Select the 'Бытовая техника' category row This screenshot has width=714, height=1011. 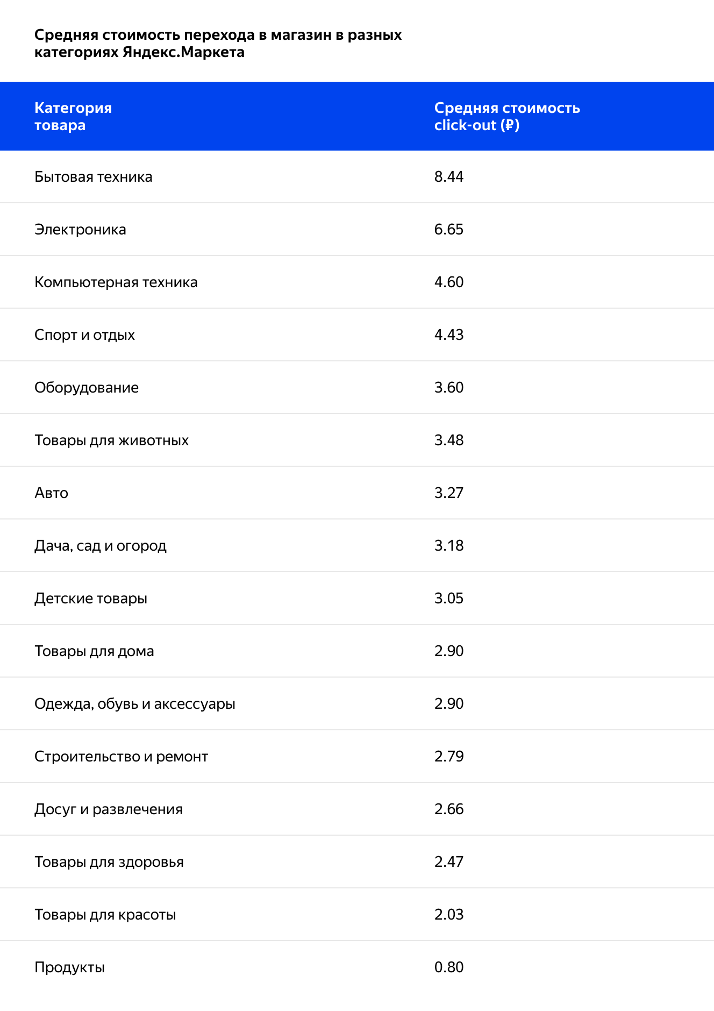tap(94, 177)
